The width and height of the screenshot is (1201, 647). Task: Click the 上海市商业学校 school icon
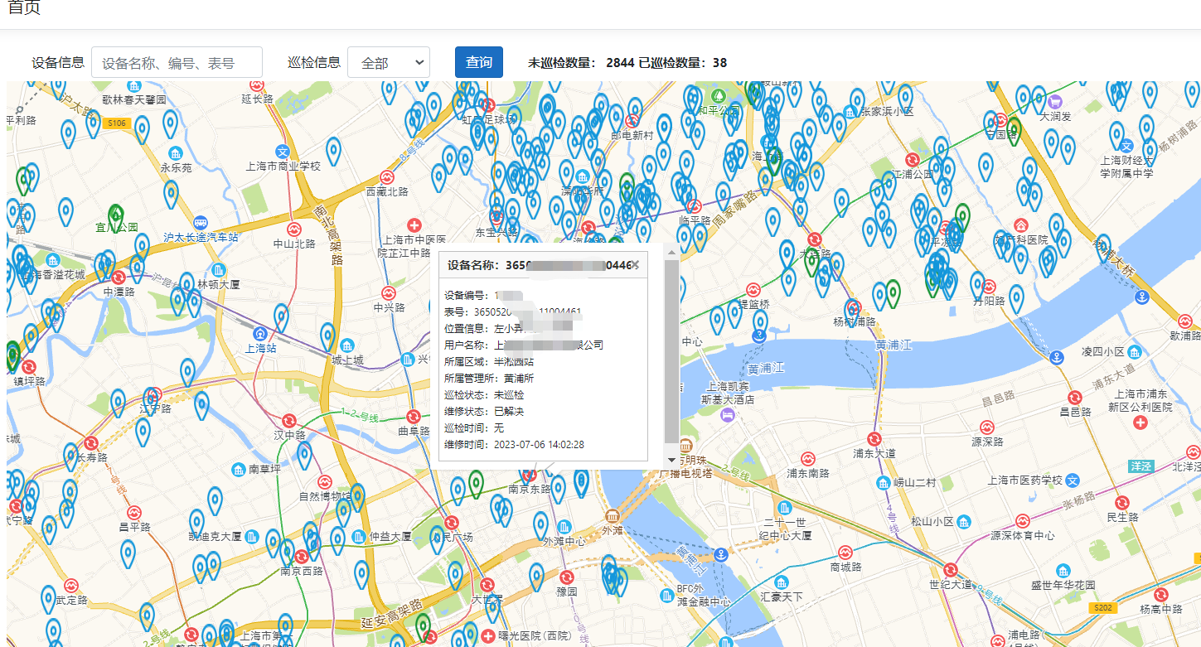283,152
